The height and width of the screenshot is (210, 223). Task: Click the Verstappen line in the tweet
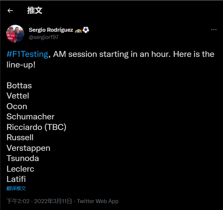tap(28, 148)
